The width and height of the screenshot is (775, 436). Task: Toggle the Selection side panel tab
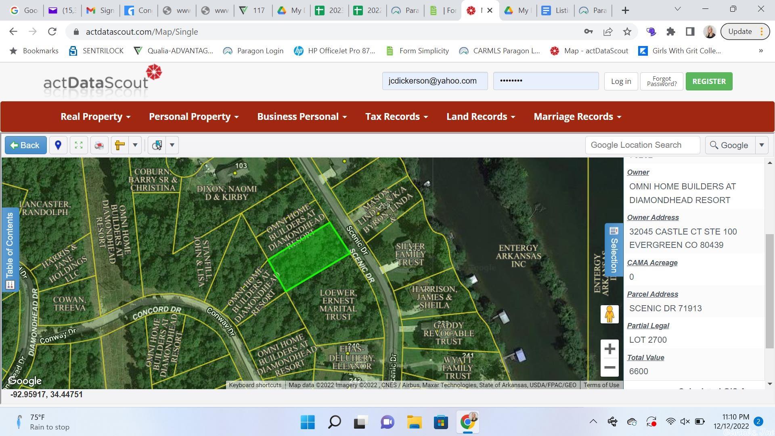(614, 249)
